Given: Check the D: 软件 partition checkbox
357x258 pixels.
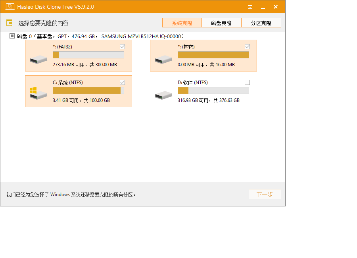Looking at the screenshot, I should click(x=247, y=82).
